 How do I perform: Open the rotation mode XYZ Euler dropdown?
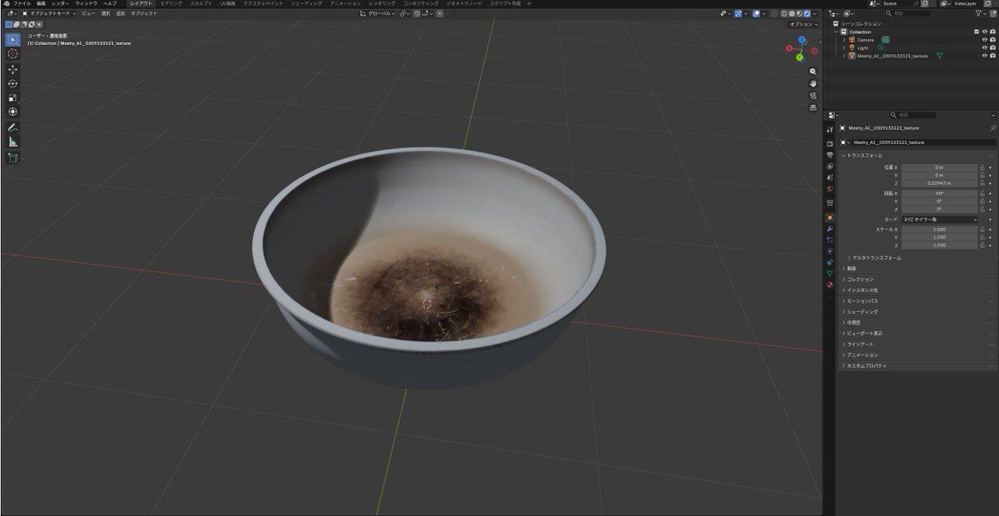tap(940, 220)
